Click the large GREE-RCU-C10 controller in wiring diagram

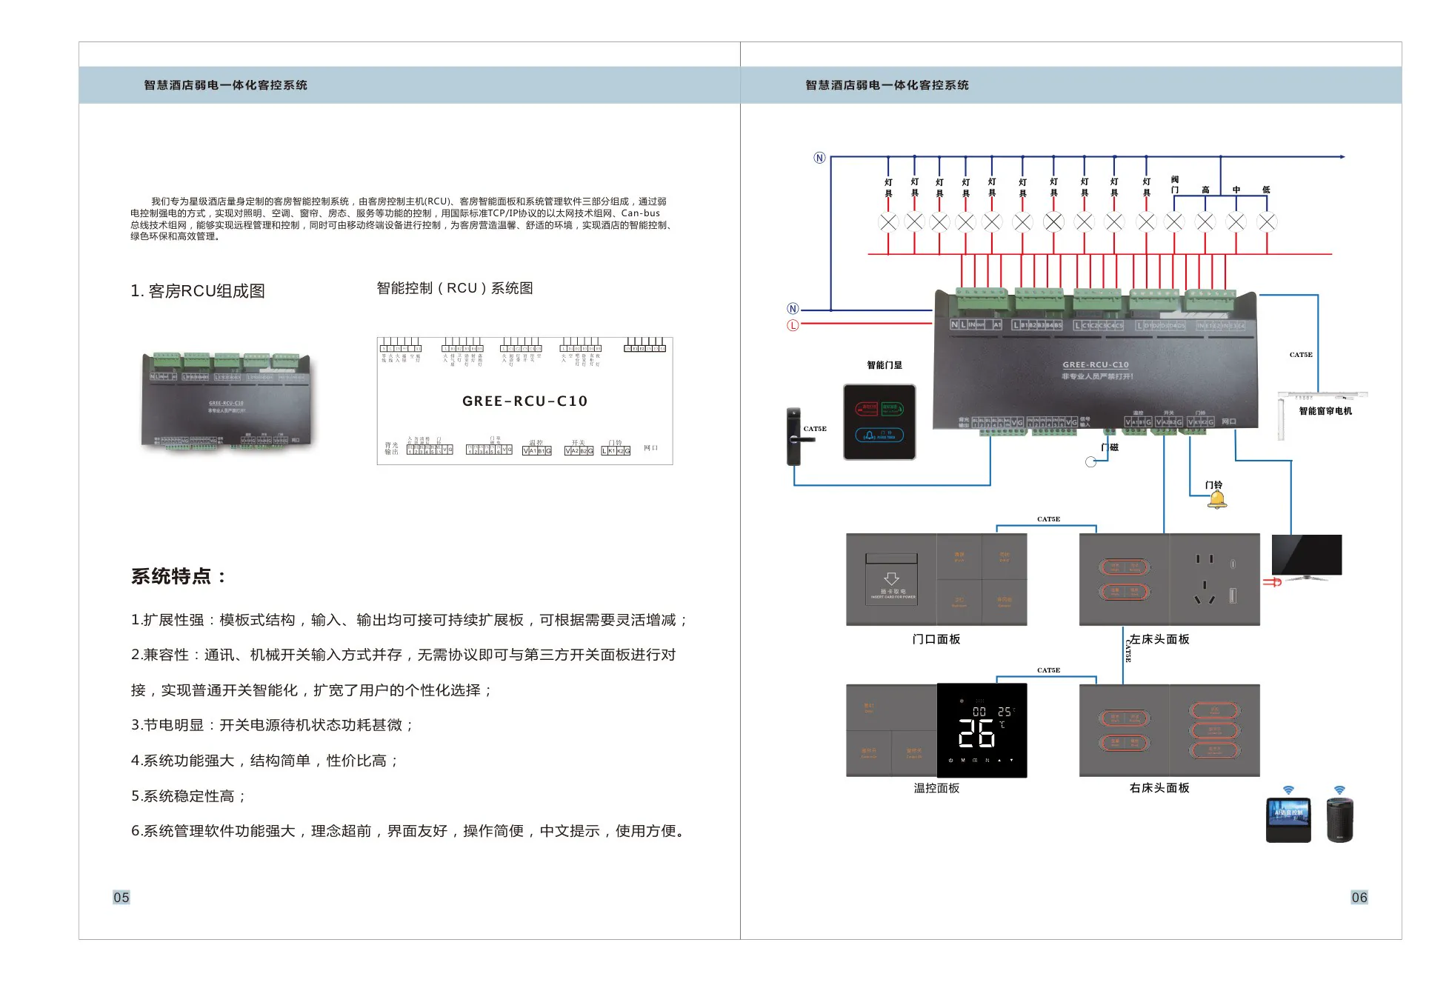1096,363
